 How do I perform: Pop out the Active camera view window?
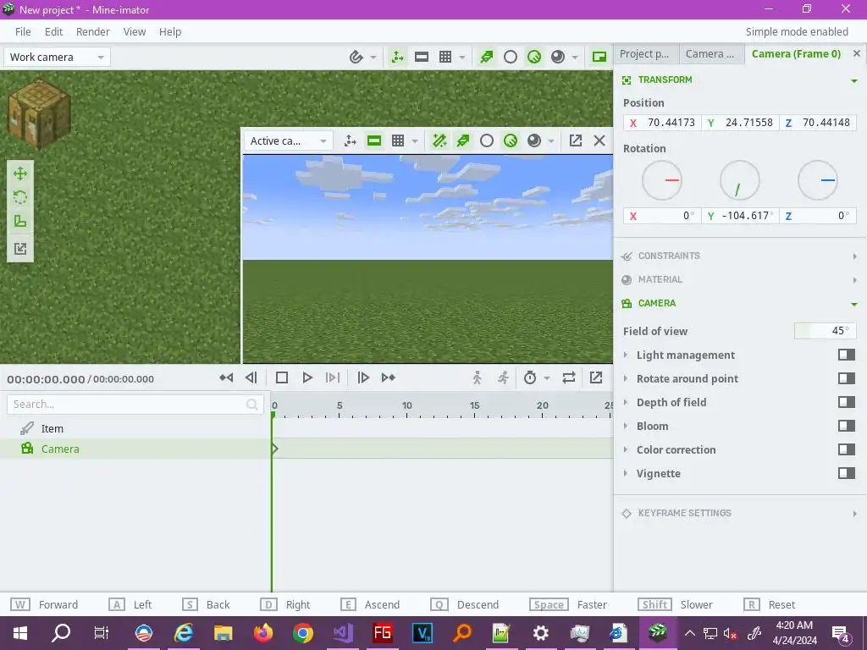click(576, 140)
